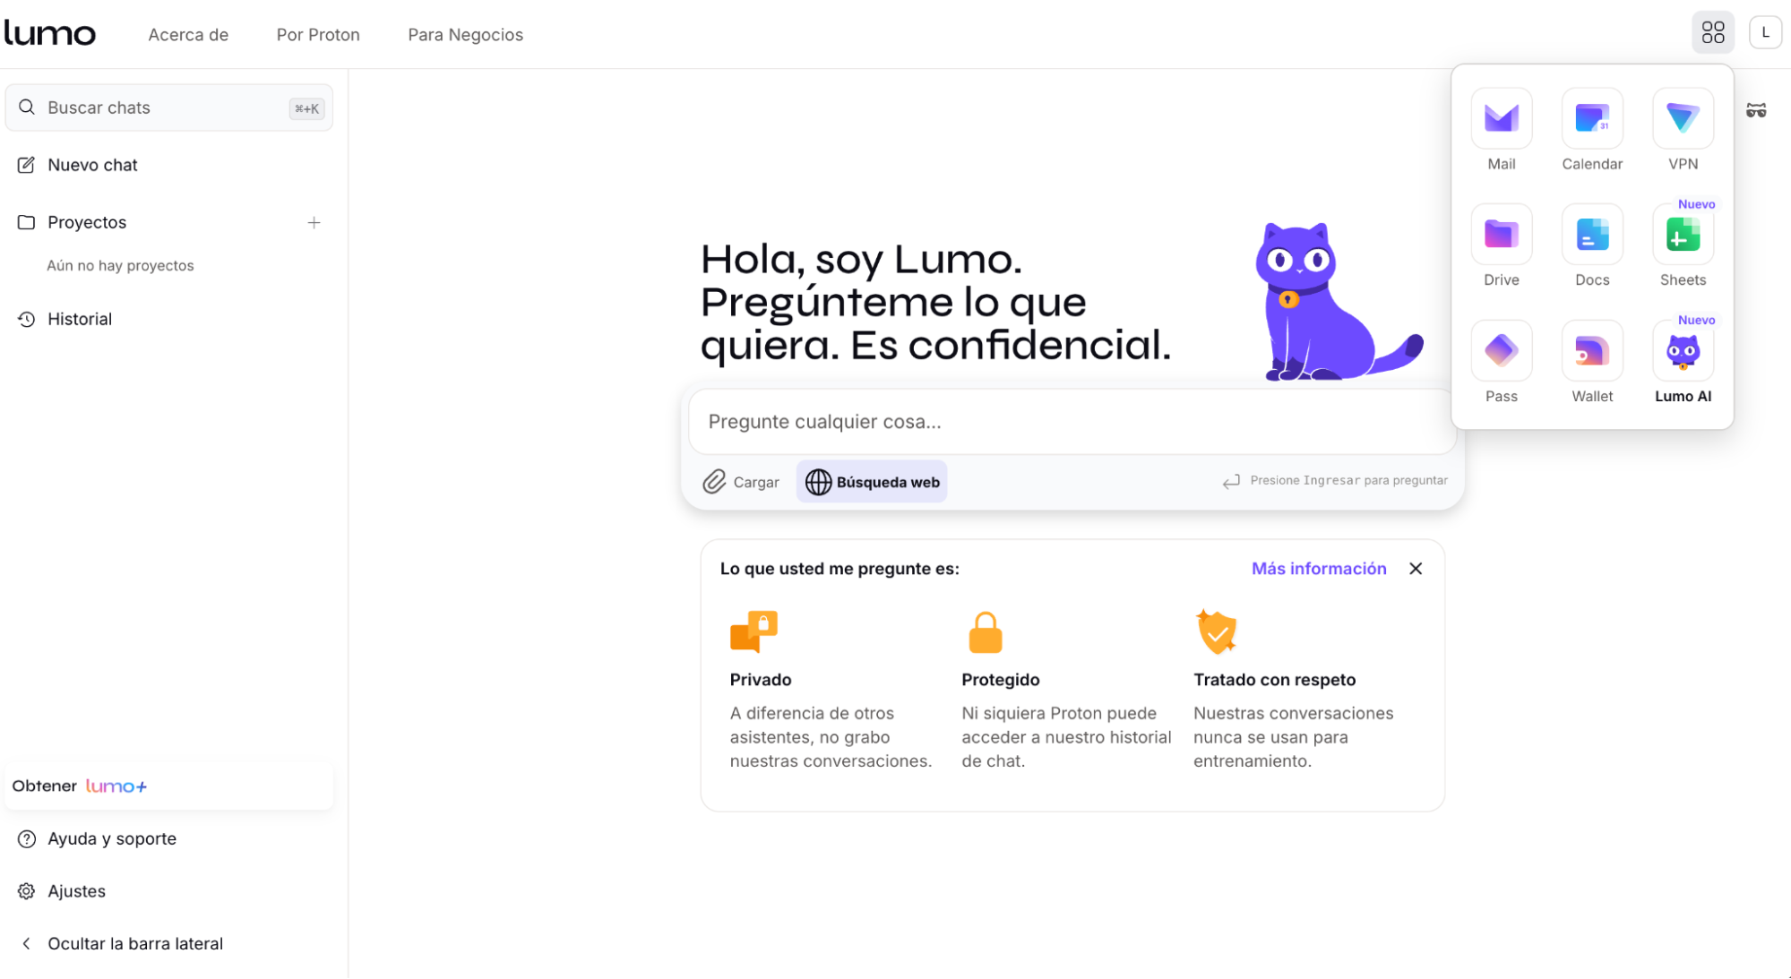The image size is (1791, 979).
Task: Open the user account menu L
Action: pos(1765,33)
